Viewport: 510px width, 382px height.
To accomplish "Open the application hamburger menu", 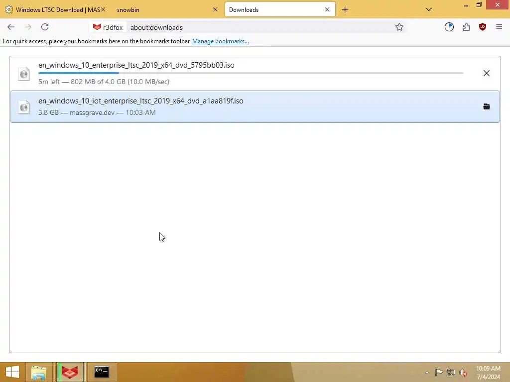I will click(499, 27).
